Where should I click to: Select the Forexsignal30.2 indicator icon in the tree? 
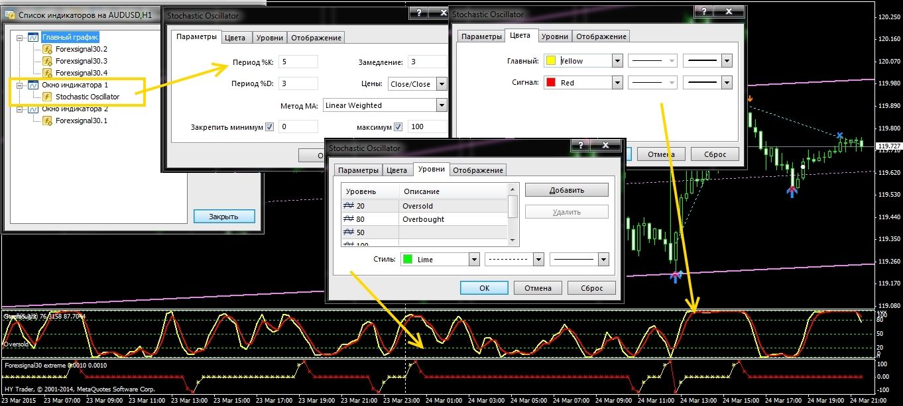click(x=47, y=49)
